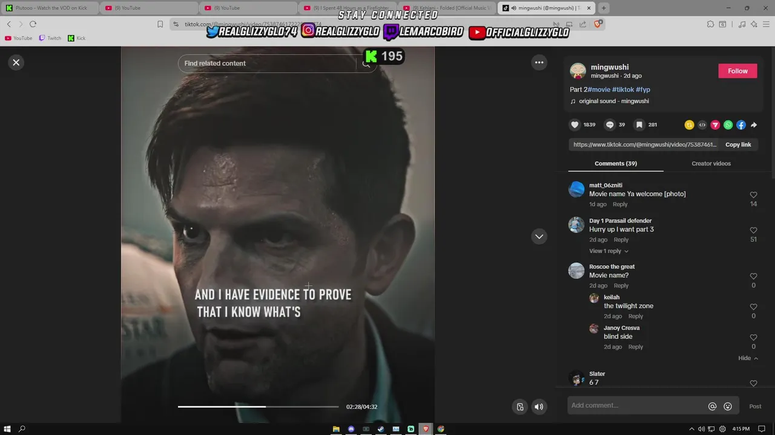Image resolution: width=775 pixels, height=435 pixels.
Task: Bookmark this page from address bar
Action: [x=160, y=24]
